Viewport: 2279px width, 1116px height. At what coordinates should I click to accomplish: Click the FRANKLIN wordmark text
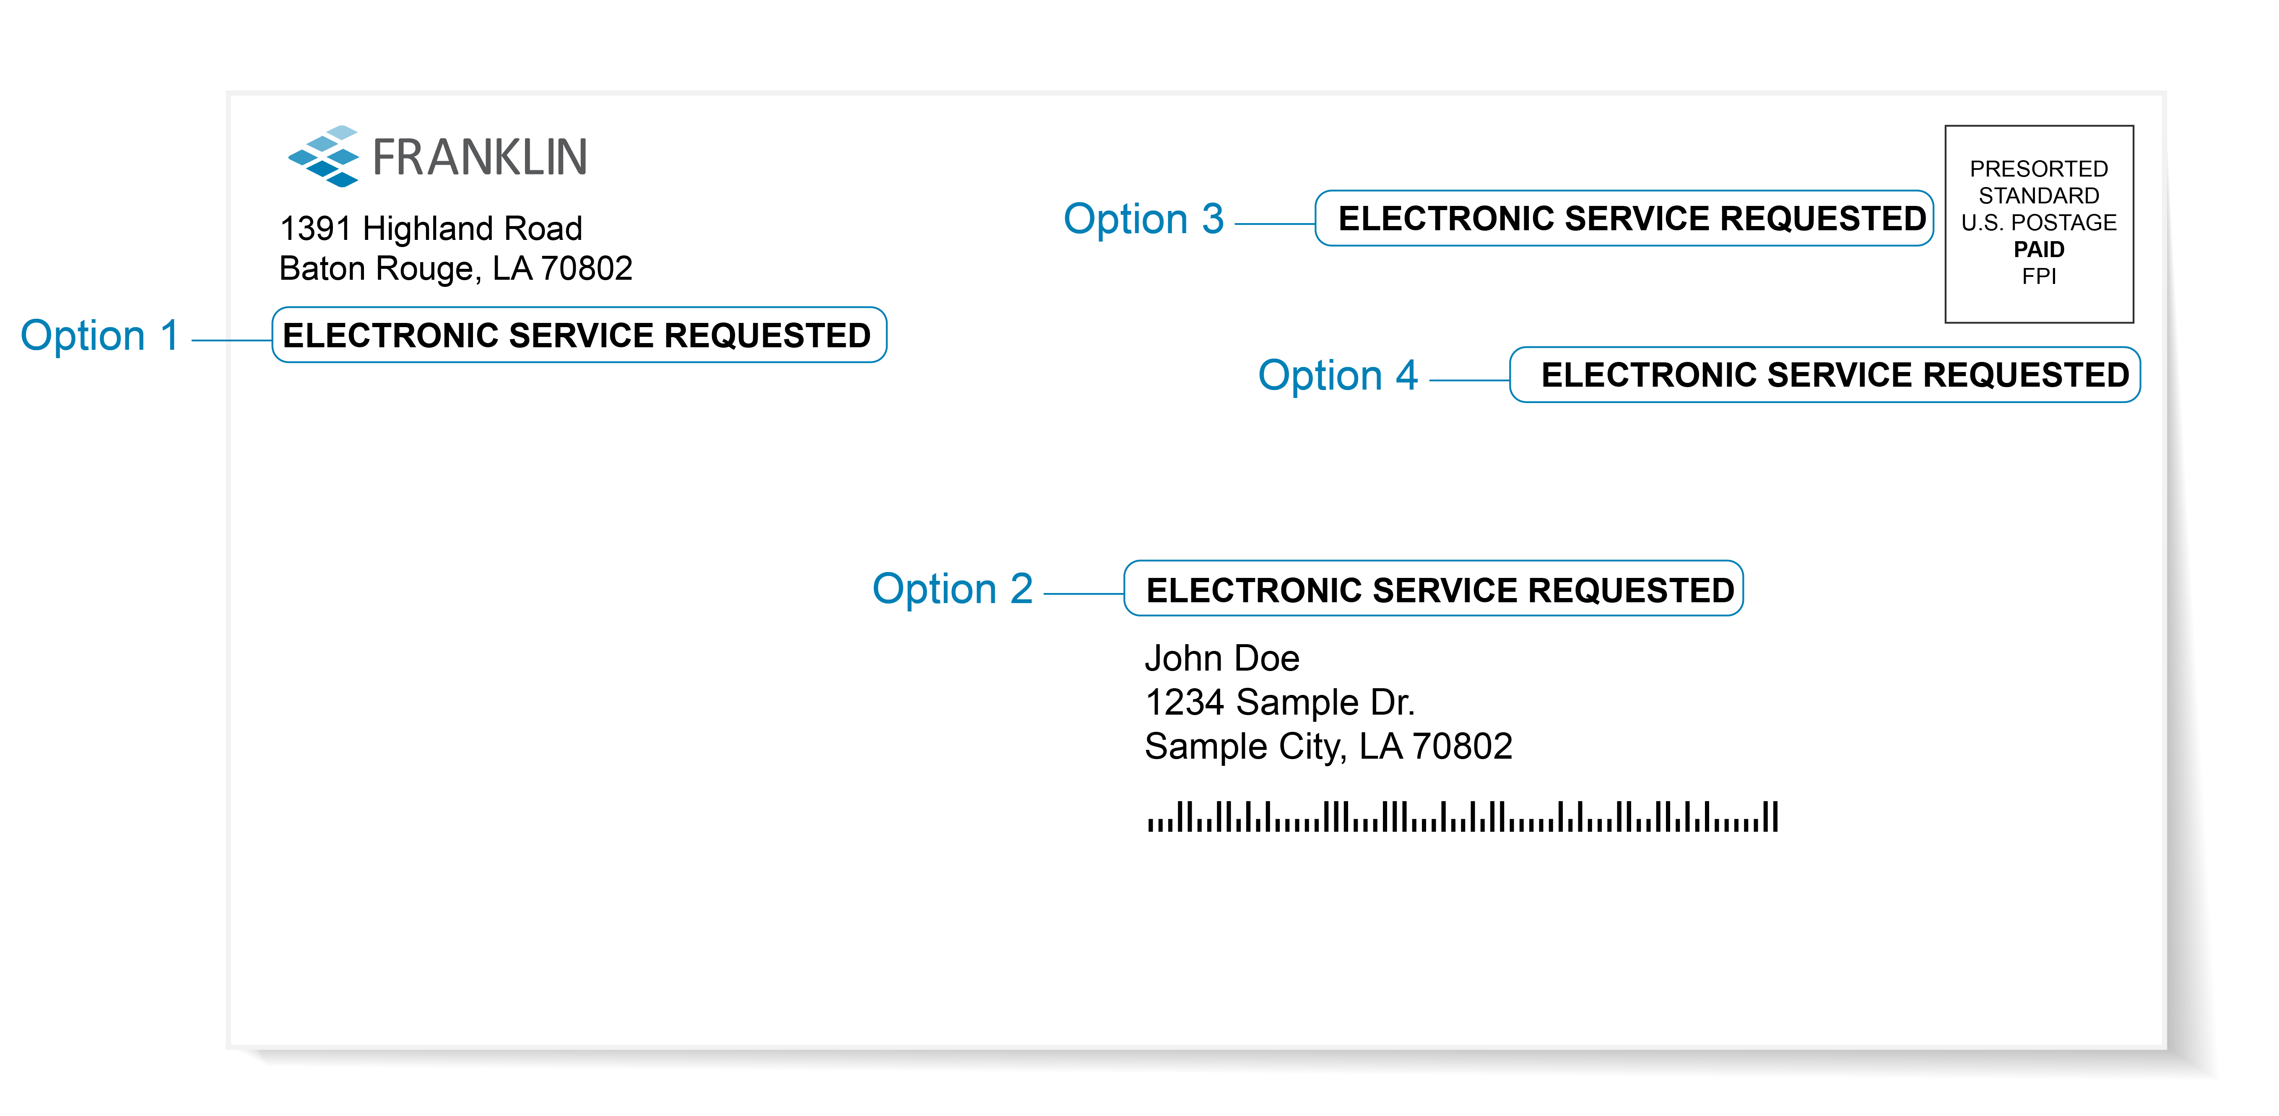(x=480, y=159)
